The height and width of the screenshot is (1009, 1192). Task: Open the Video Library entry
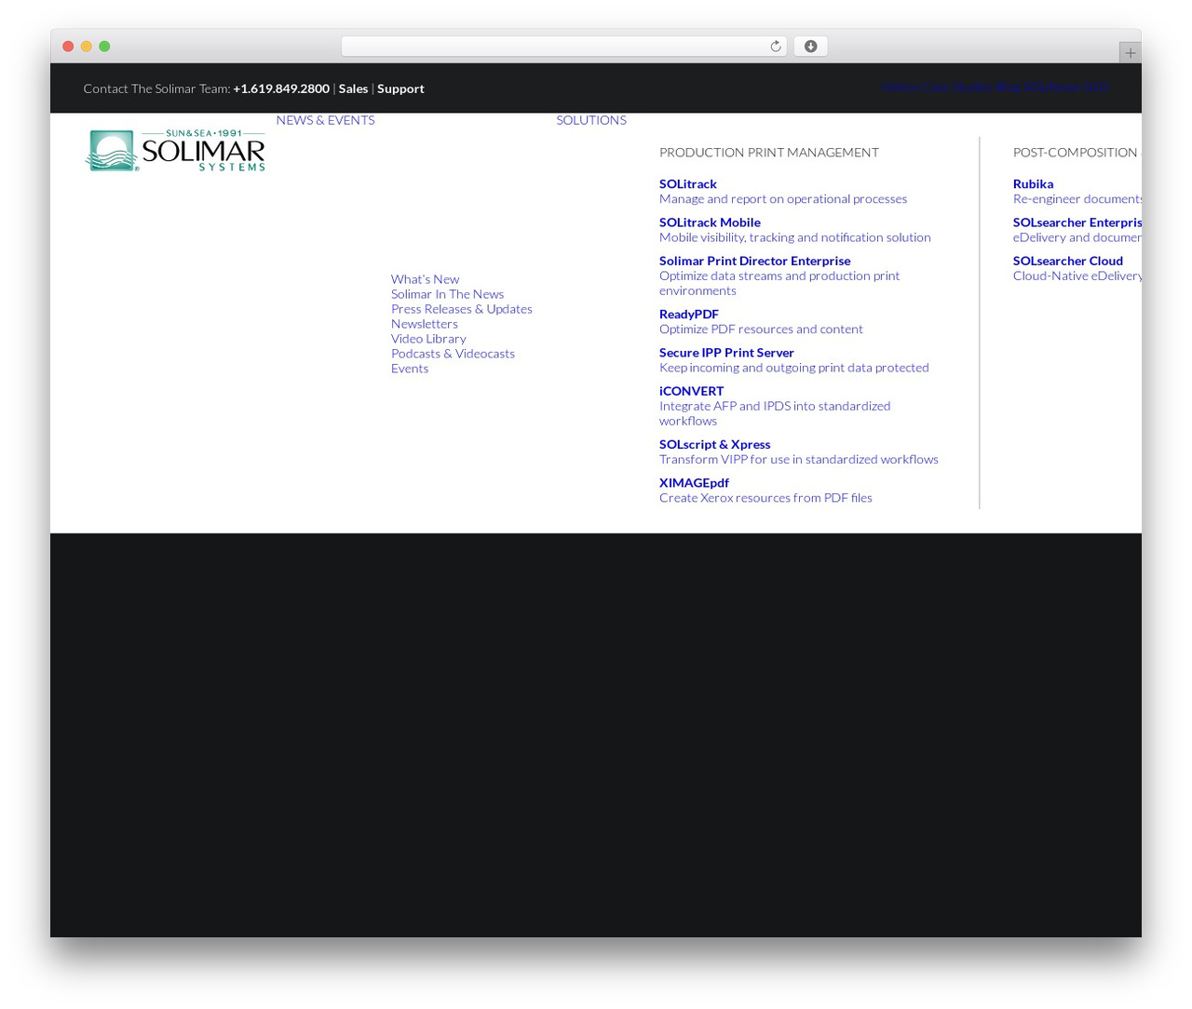tap(428, 339)
